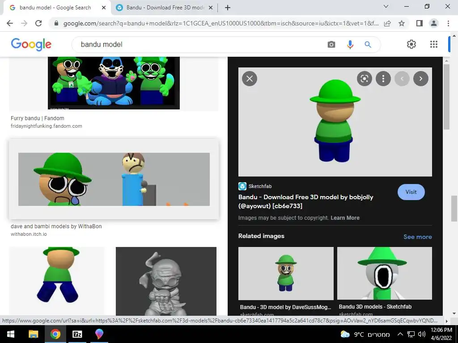Open the volume control in tray
Screen dimensions: 458x343
[x=421, y=334]
